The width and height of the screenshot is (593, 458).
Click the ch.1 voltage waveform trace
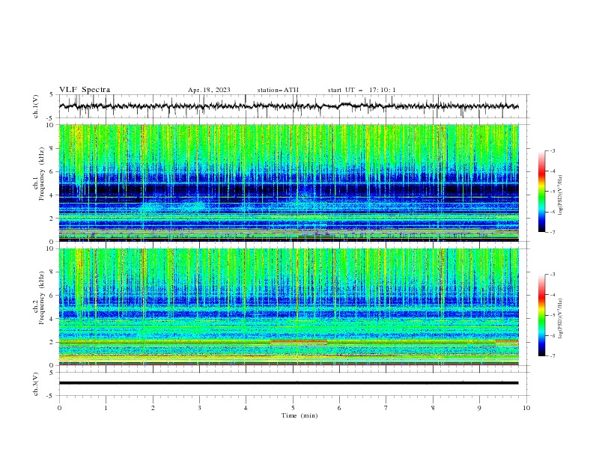[288, 106]
